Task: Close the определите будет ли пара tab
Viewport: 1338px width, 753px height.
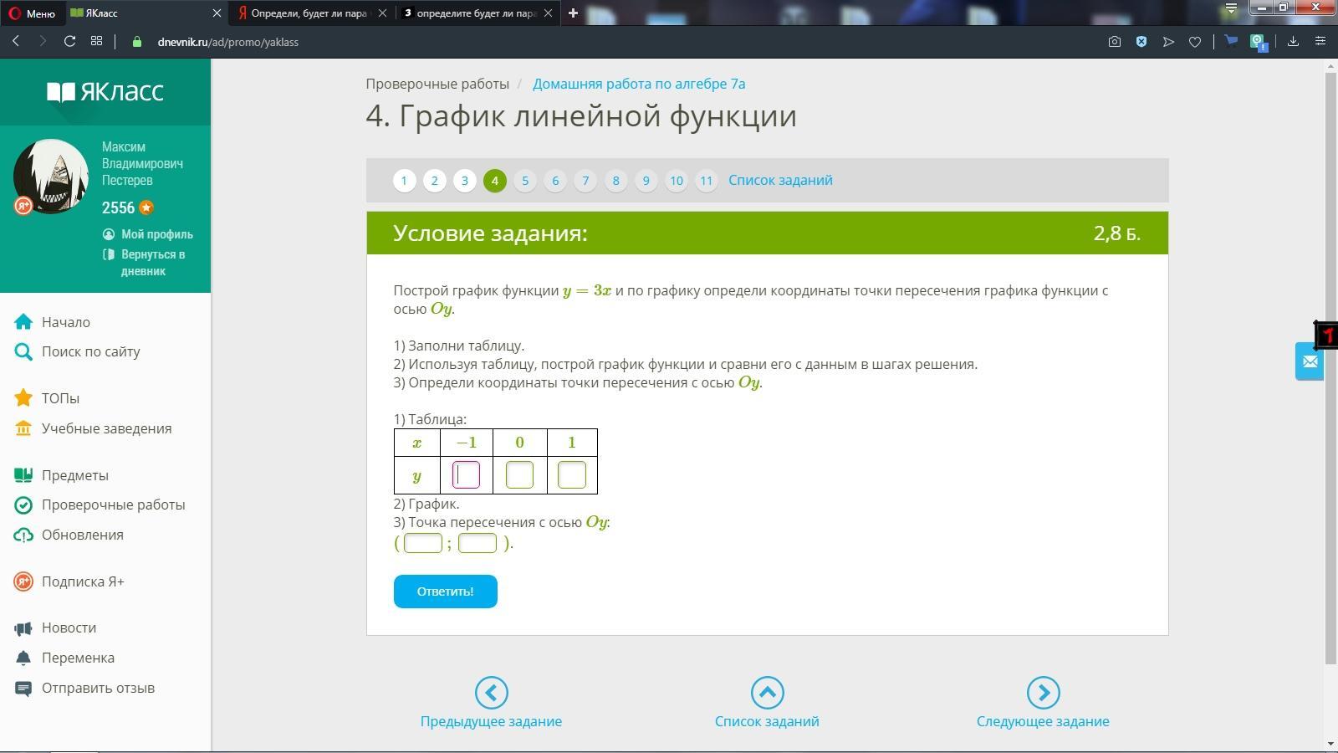Action: [x=548, y=13]
